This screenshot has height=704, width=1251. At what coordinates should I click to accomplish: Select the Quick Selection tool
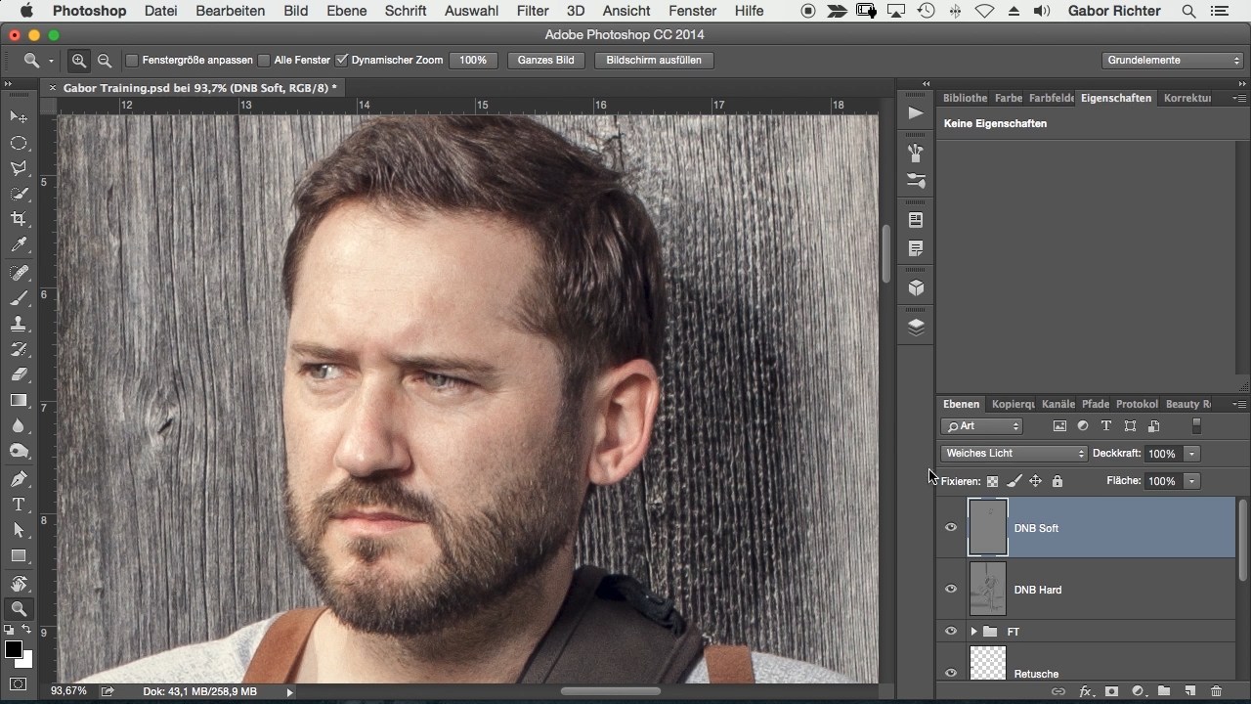pos(19,194)
